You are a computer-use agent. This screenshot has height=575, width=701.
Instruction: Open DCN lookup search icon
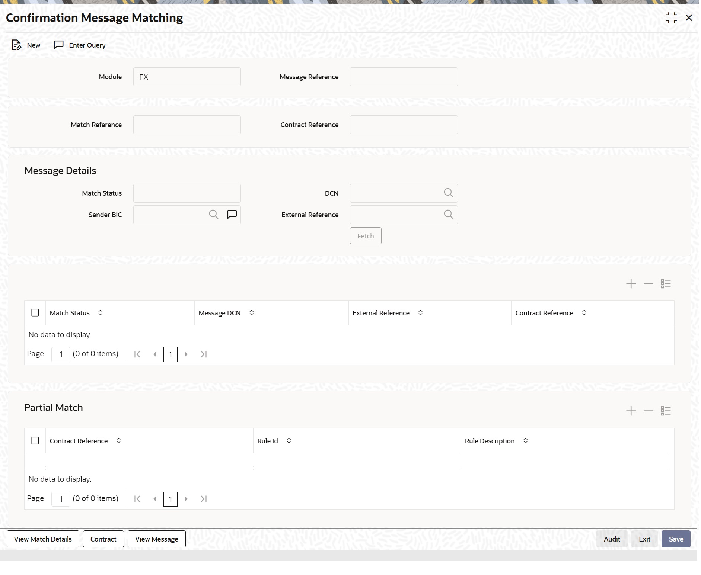(449, 193)
